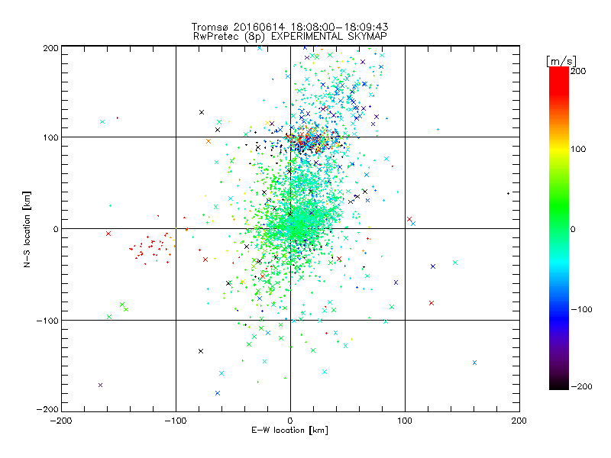Click the 100 tick on E-W axis

pos(405,421)
